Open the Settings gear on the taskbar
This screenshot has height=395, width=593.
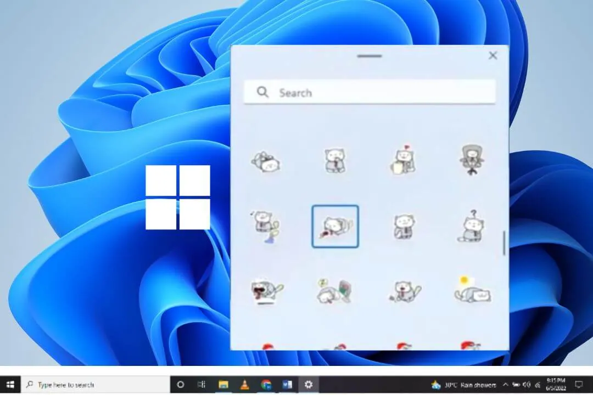[309, 385]
